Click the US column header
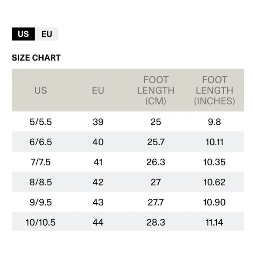The height and width of the screenshot is (253, 253). pos(41,90)
